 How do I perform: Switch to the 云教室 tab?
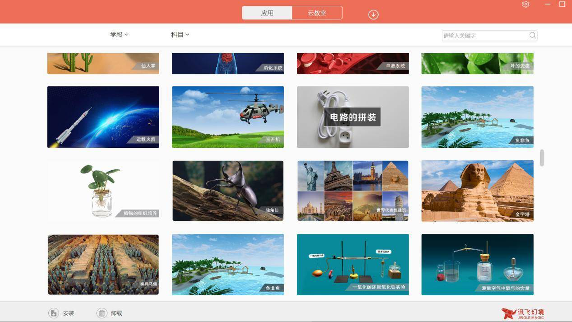[x=317, y=13]
